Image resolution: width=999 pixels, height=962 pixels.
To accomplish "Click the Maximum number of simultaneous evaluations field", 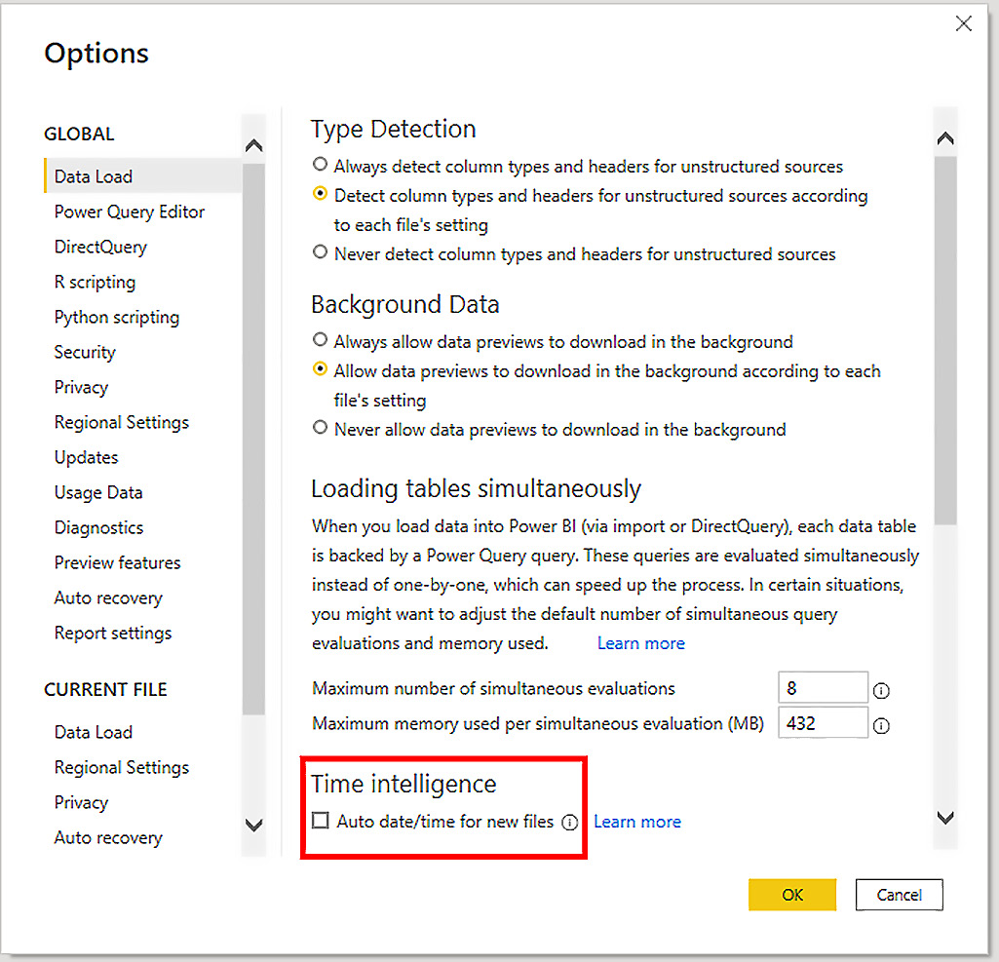I will coord(823,688).
